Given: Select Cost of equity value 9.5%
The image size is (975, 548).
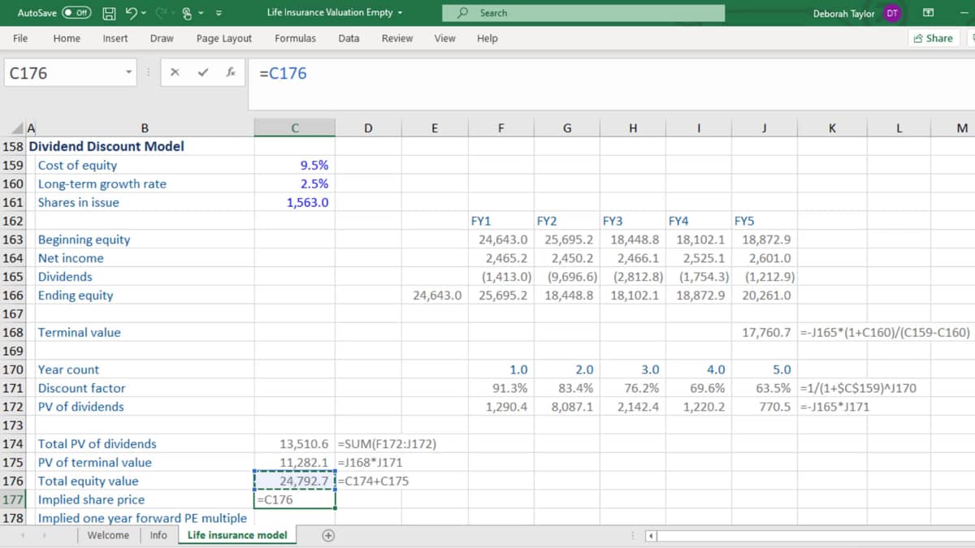Looking at the screenshot, I should pyautogui.click(x=294, y=165).
